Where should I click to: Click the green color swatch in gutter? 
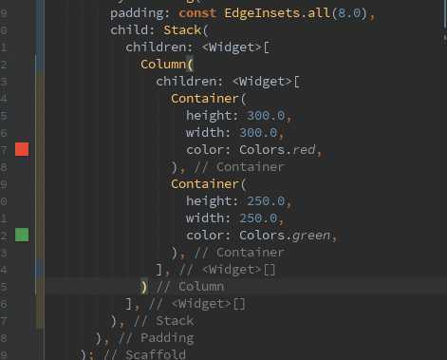pyautogui.click(x=22, y=235)
